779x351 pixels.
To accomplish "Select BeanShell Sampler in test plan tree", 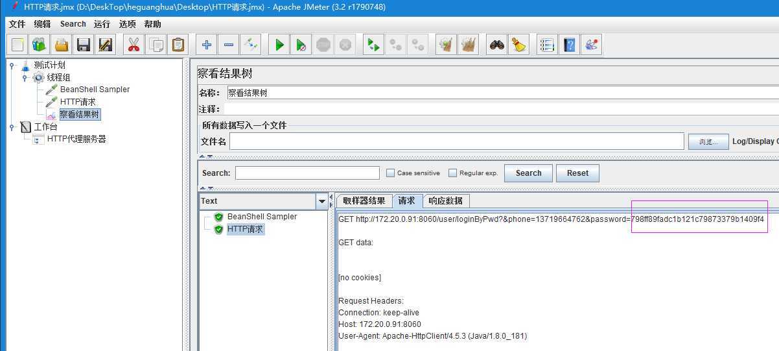I will pyautogui.click(x=95, y=90).
